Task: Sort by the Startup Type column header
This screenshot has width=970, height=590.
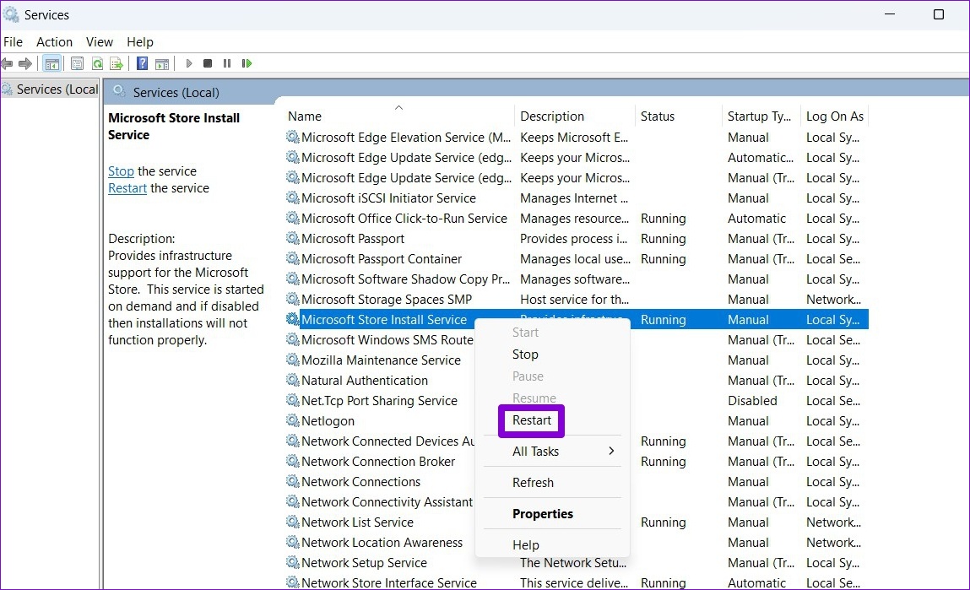Action: coord(761,116)
